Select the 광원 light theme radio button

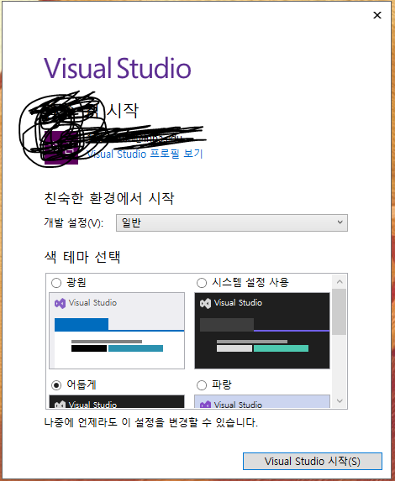click(x=56, y=283)
